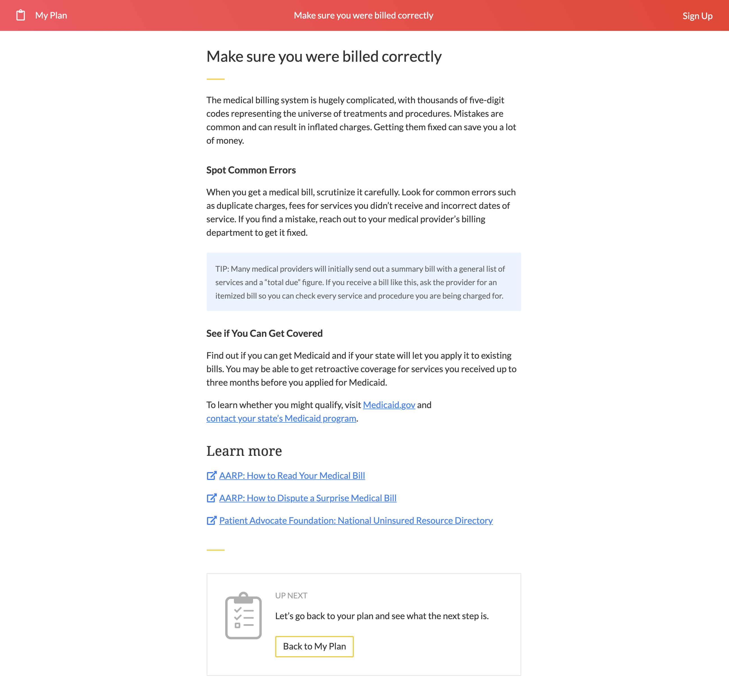Screen dimensions: 729x691
Task: Open My Plan from top bar
Action: coord(51,15)
